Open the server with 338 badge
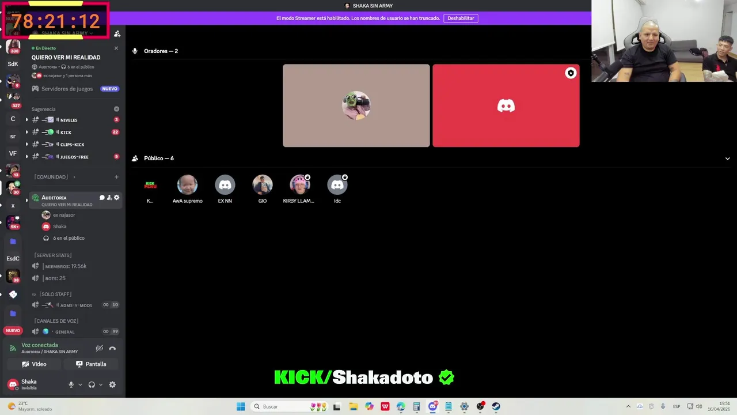 point(13,47)
